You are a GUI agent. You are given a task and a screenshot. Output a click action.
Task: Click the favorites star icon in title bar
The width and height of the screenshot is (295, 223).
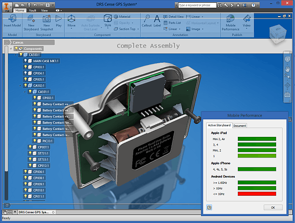[x=238, y=5]
